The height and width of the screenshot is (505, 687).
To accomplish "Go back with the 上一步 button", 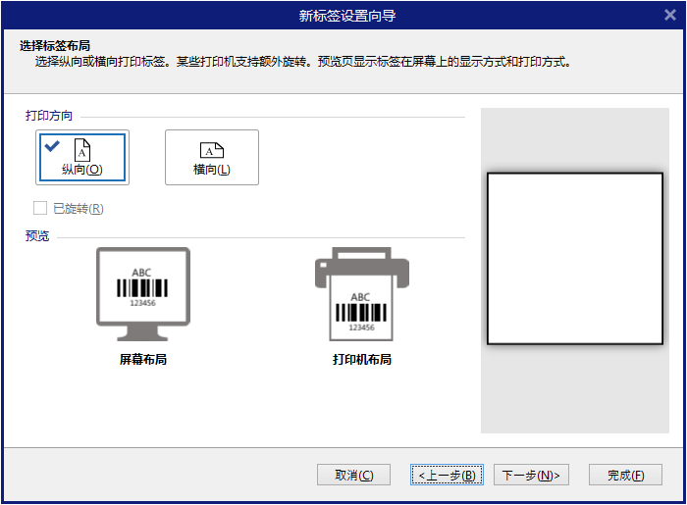I will tap(447, 476).
